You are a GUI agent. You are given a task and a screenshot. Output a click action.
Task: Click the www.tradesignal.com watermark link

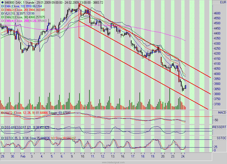pyautogui.click(x=113, y=162)
